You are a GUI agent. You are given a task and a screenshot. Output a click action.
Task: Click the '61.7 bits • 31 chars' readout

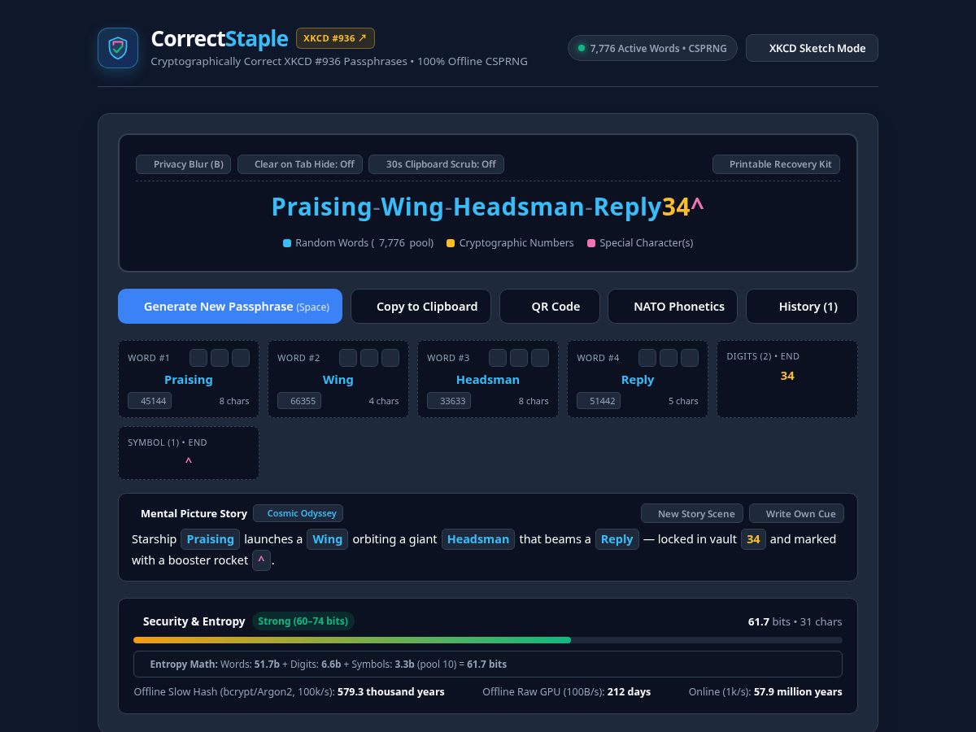point(795,621)
